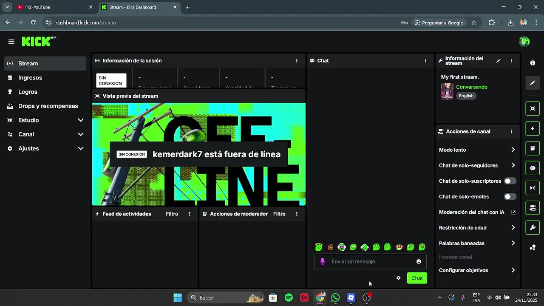This screenshot has width=544, height=306.
Task: Toggle the stream preview widget icon
Action: tap(533, 108)
